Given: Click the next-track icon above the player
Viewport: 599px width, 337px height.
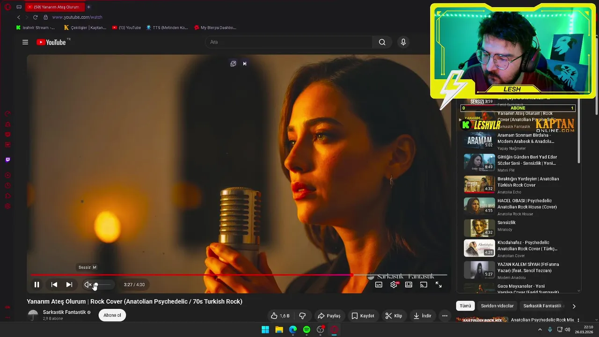Looking at the screenshot, I should (244, 64).
